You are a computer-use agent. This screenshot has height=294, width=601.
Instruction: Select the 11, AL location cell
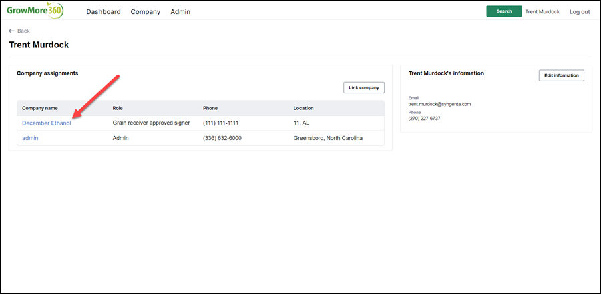tap(301, 123)
